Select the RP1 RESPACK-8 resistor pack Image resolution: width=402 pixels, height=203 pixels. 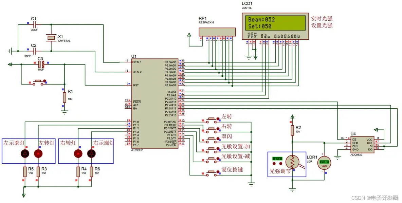[x=217, y=32]
